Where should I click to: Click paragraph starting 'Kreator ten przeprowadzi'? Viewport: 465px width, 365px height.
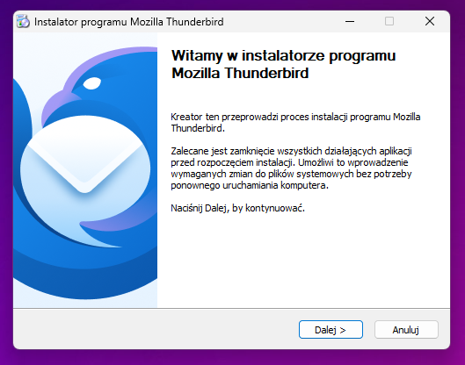tap(295, 122)
